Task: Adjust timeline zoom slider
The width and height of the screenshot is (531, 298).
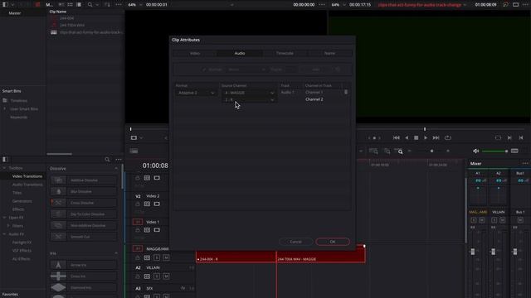Action: click(432, 151)
